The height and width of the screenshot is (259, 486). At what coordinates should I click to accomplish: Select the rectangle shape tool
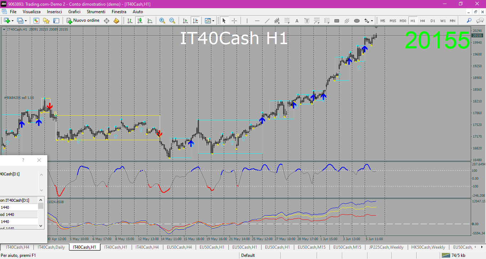point(337,21)
